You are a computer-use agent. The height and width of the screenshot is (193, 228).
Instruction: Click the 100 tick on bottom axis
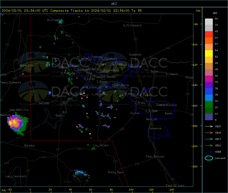tap(131, 189)
